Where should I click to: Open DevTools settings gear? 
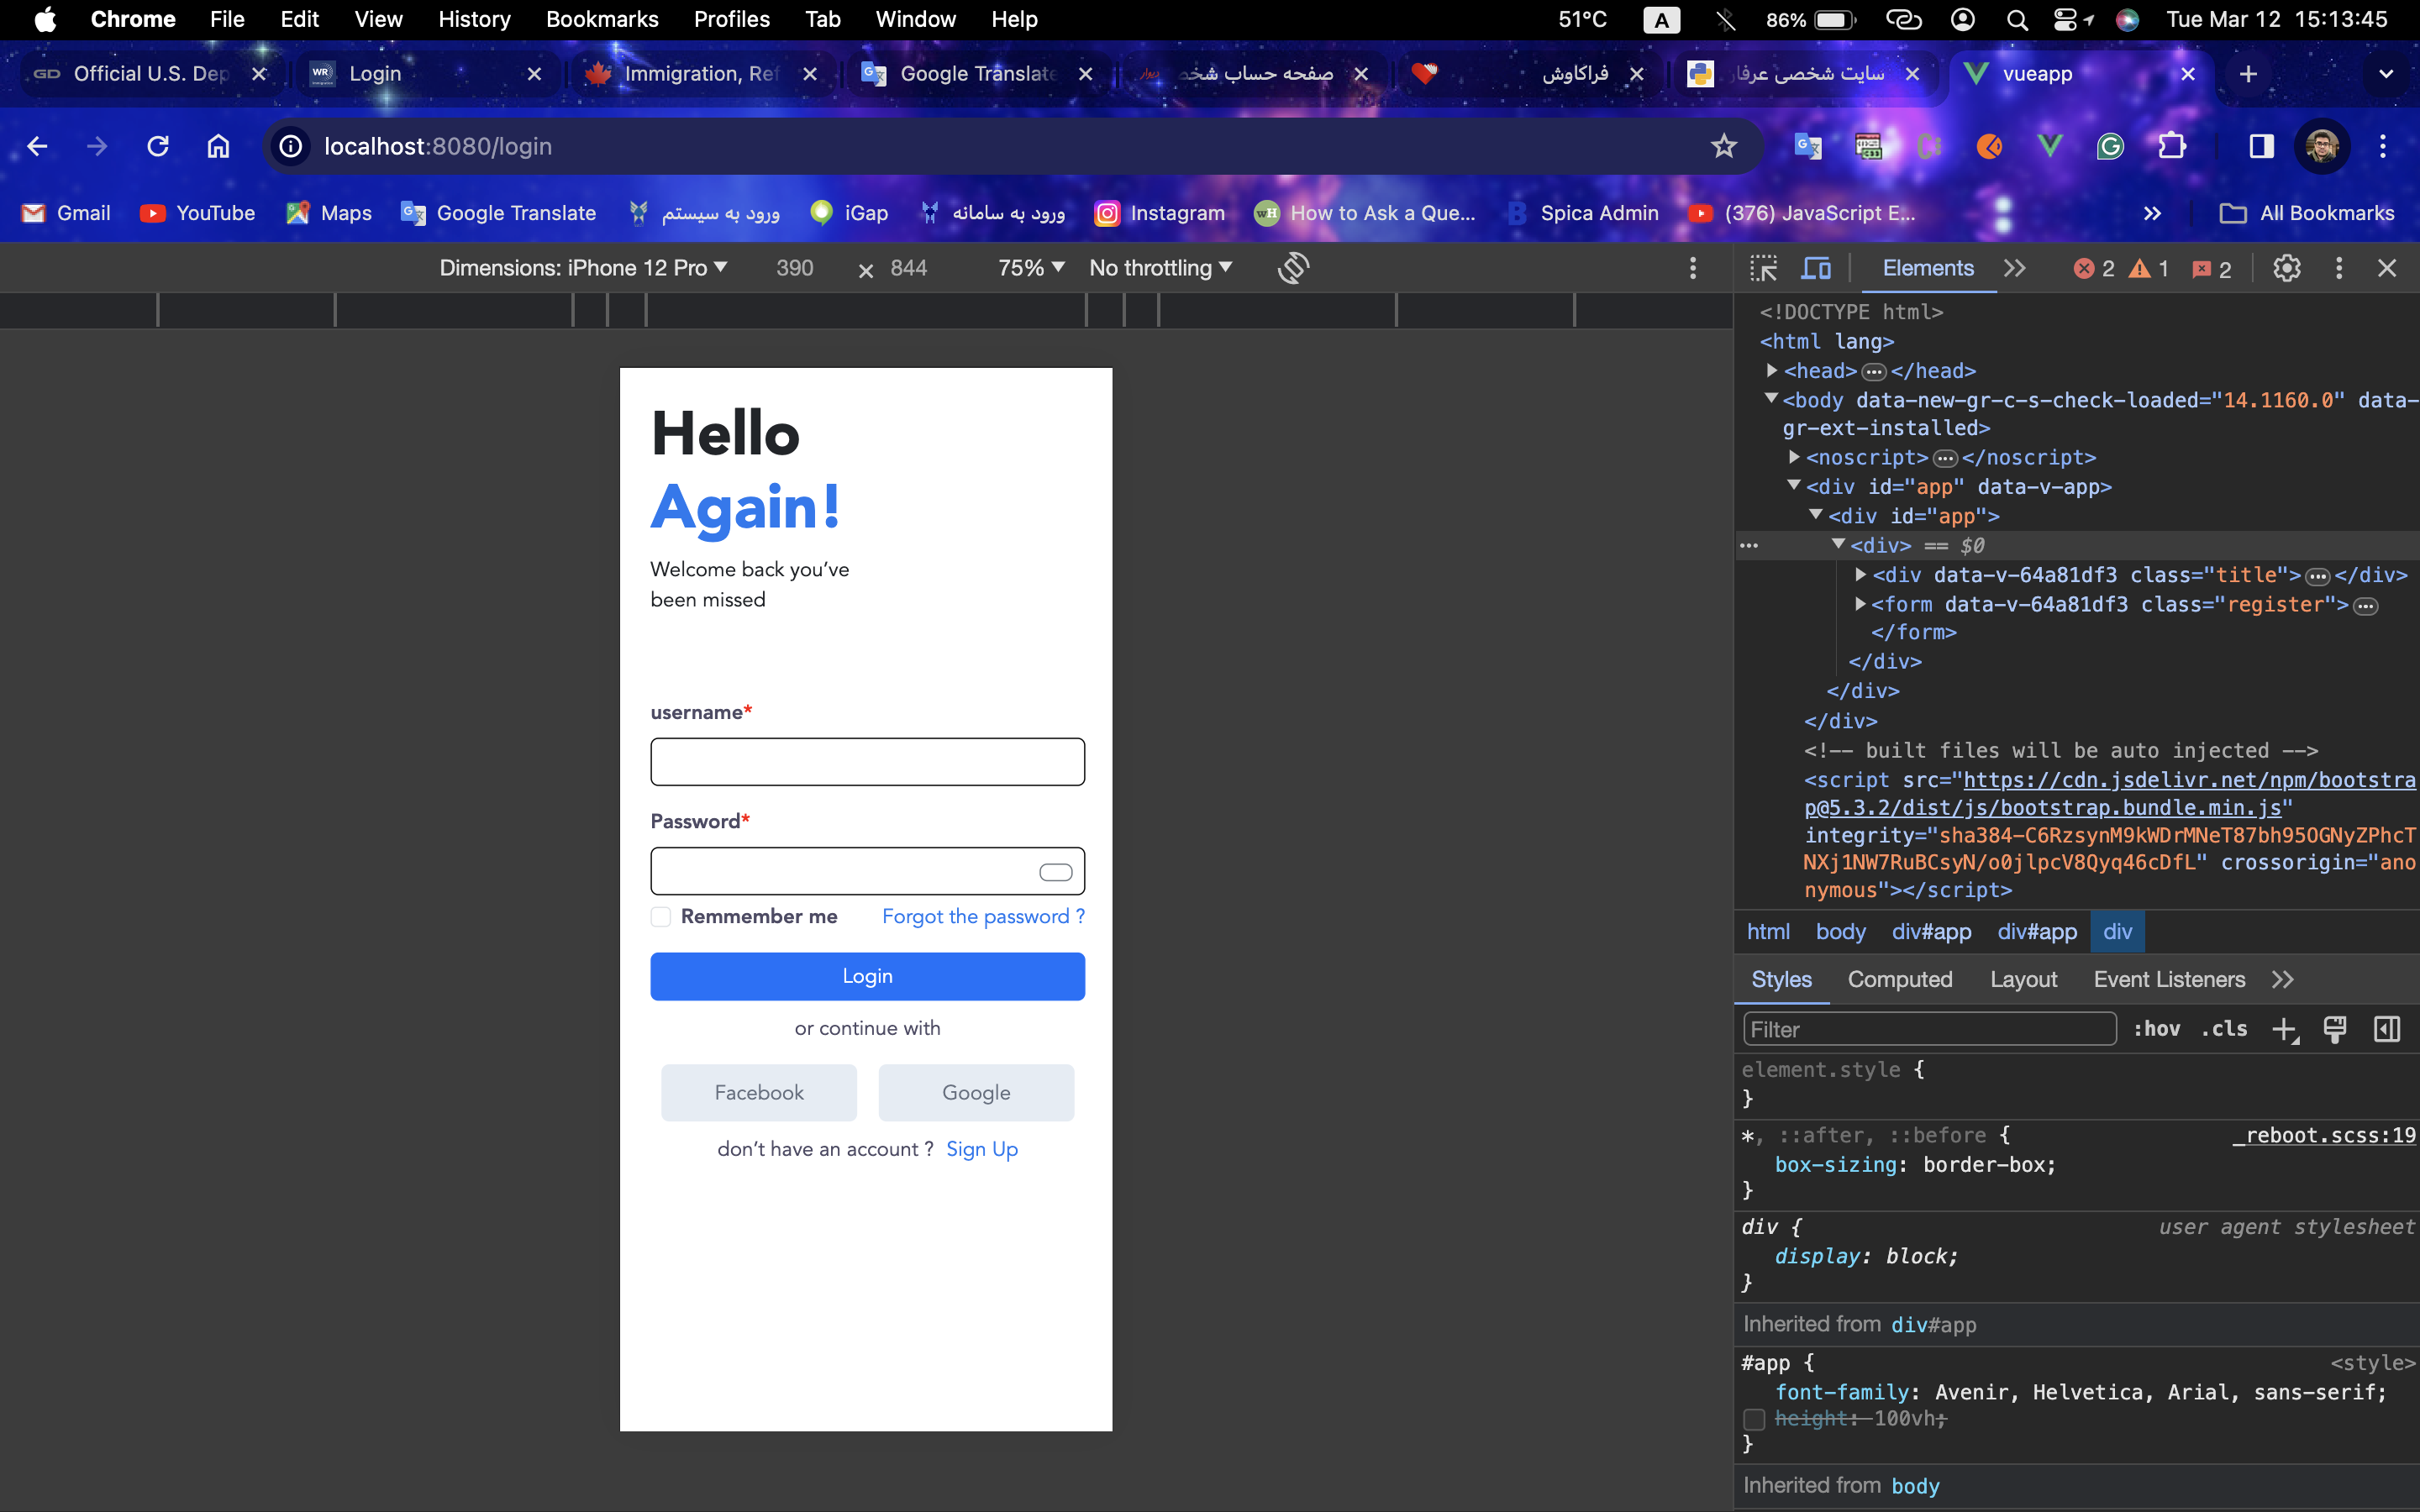click(2286, 268)
